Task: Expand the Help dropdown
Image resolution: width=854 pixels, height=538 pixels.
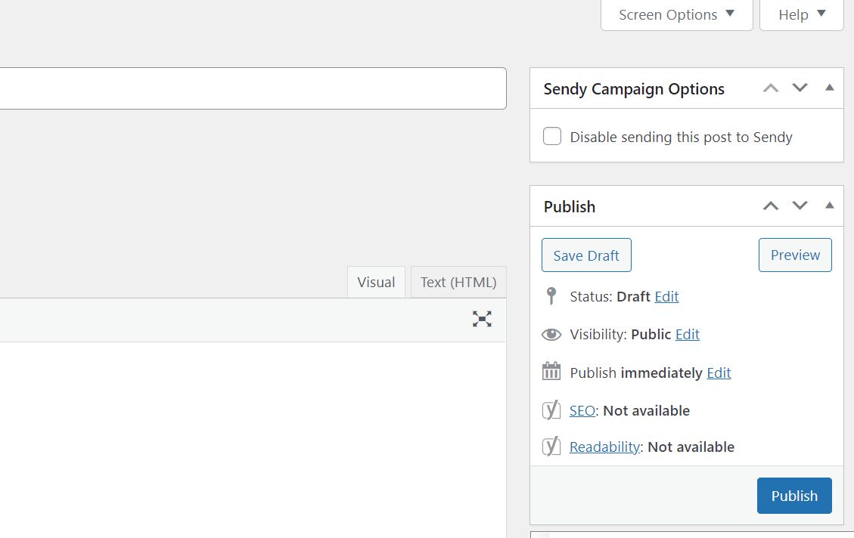Action: pyautogui.click(x=801, y=15)
